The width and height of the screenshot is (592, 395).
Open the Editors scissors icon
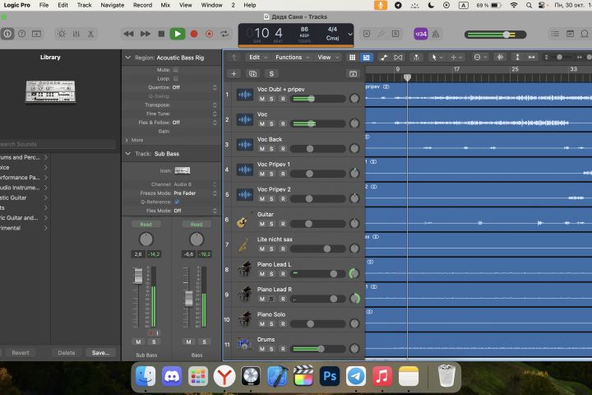[90, 34]
